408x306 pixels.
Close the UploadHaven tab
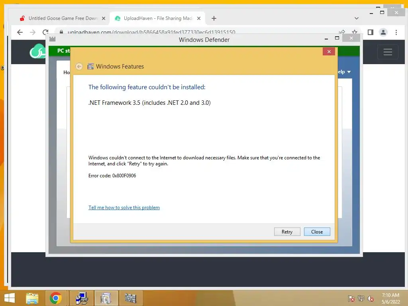(x=199, y=18)
